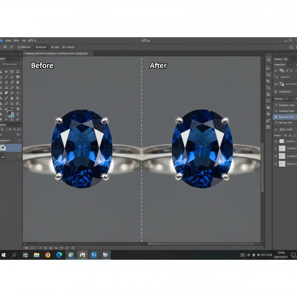
Task: Toggle visibility of the bottom layer
Action: click(x=276, y=164)
